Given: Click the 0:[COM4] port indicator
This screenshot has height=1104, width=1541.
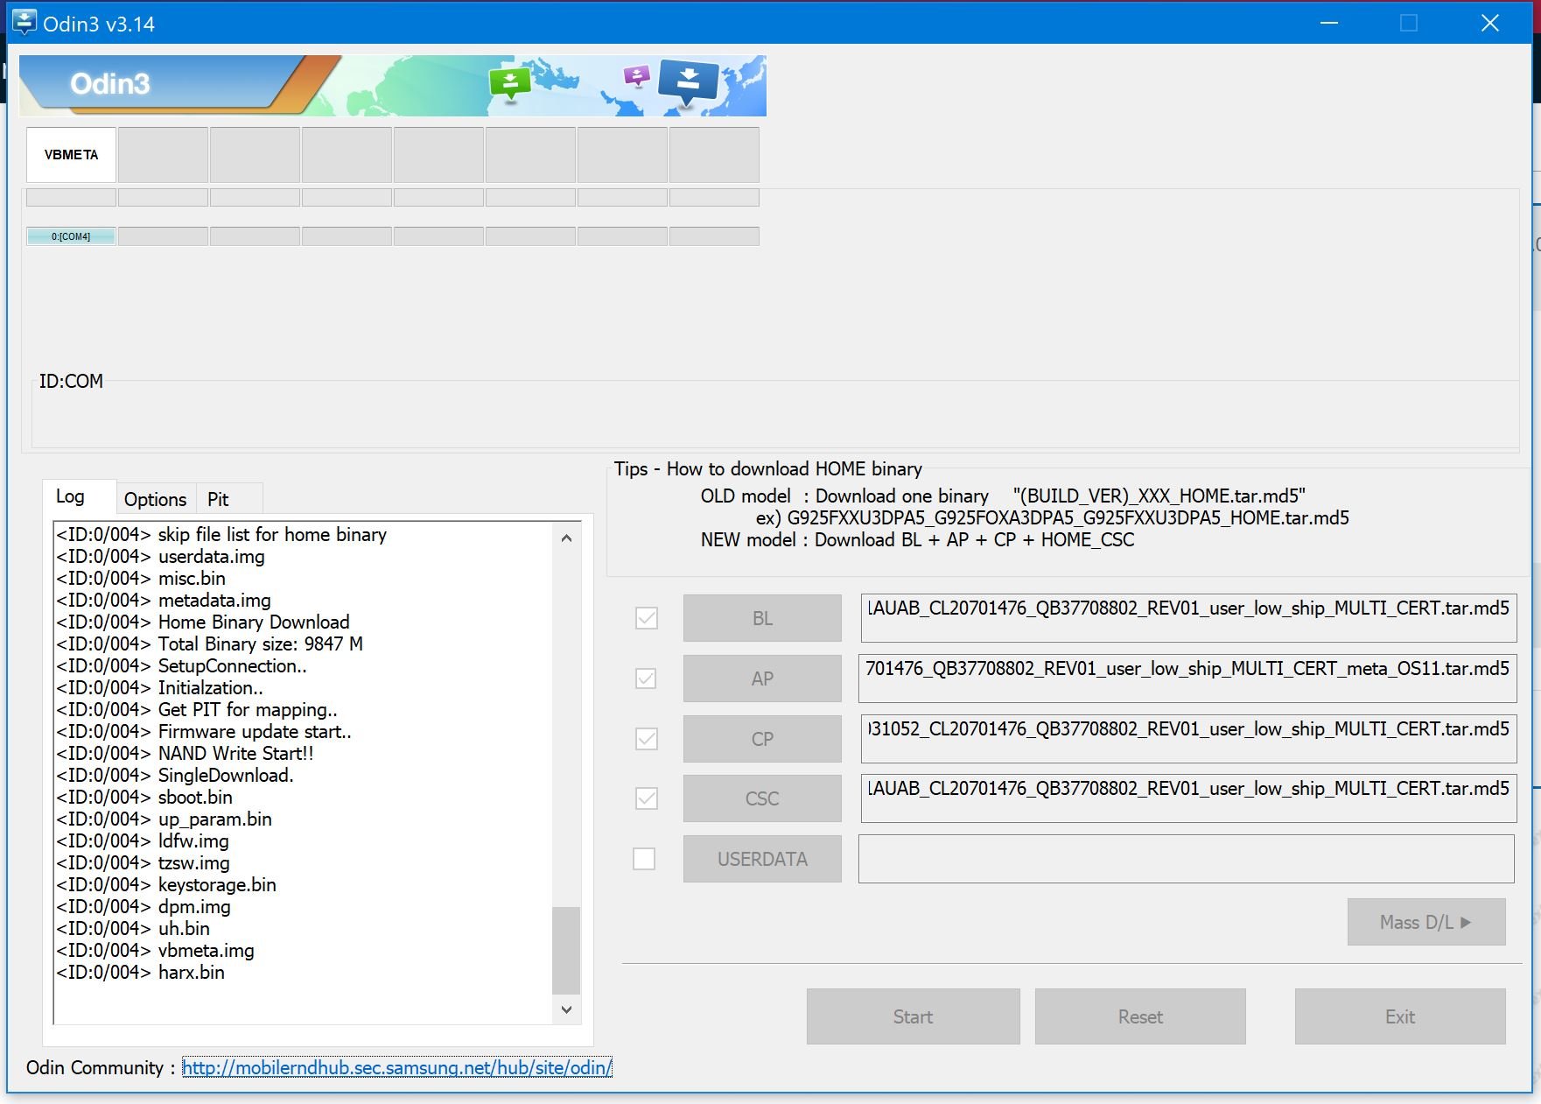Looking at the screenshot, I should 71,236.
